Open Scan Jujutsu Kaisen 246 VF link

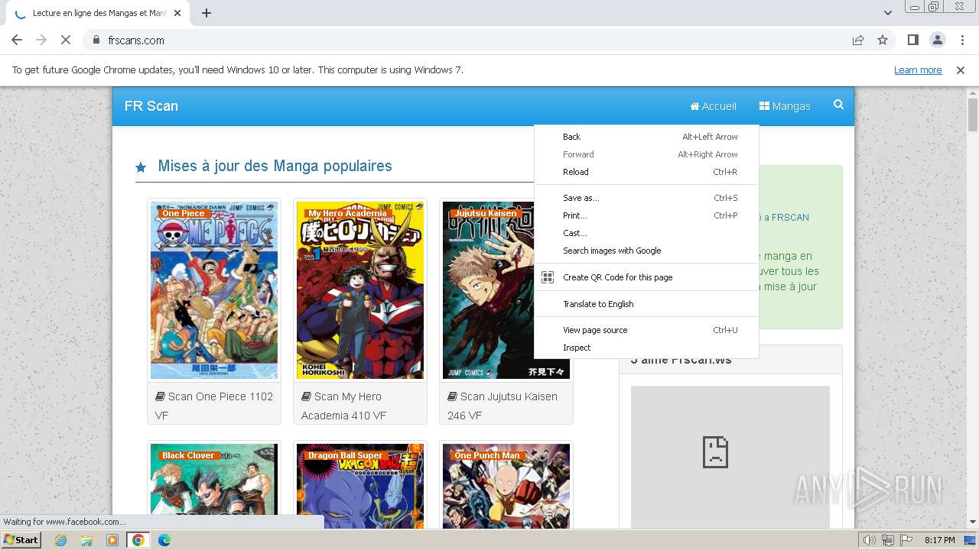pyautogui.click(x=503, y=406)
